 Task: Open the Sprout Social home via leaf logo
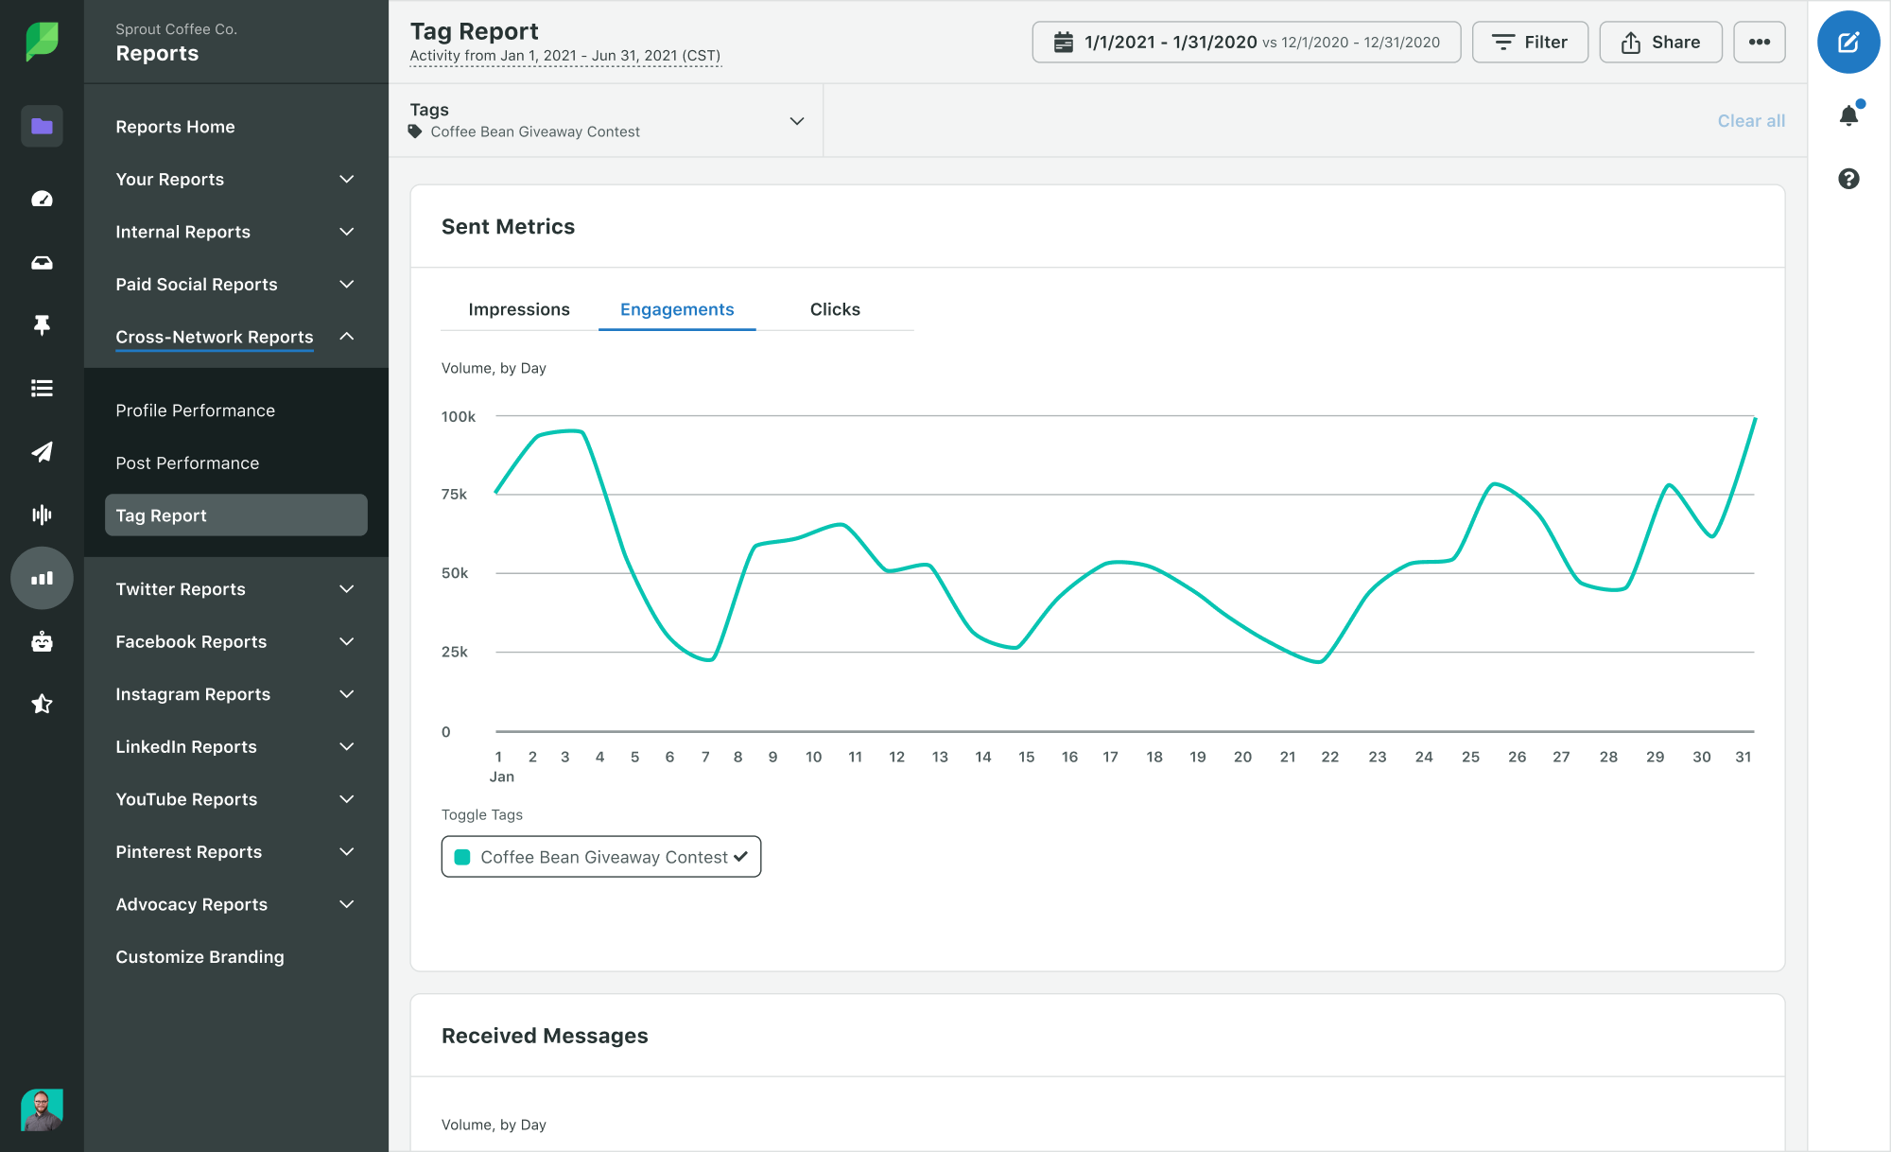(42, 42)
